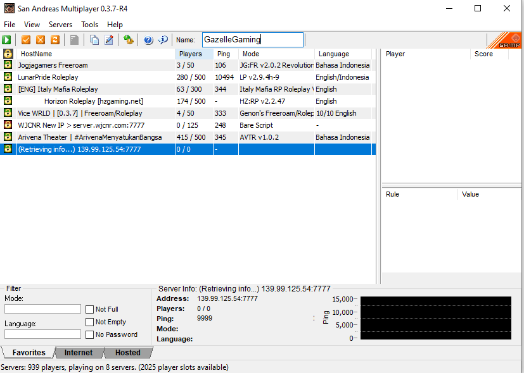Viewport: 524px width, 373px height.
Task: Click lock icon beside Jogjagamers Freeroam
Action: pos(8,65)
